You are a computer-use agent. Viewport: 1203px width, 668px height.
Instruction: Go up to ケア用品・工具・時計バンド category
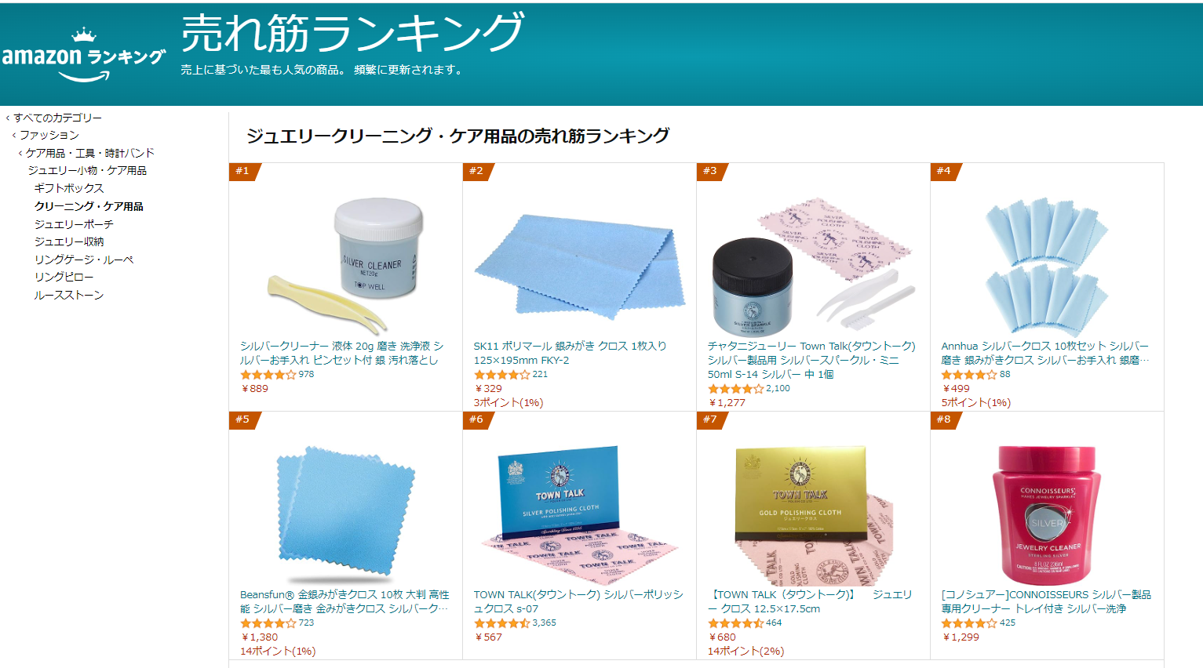[x=89, y=153]
